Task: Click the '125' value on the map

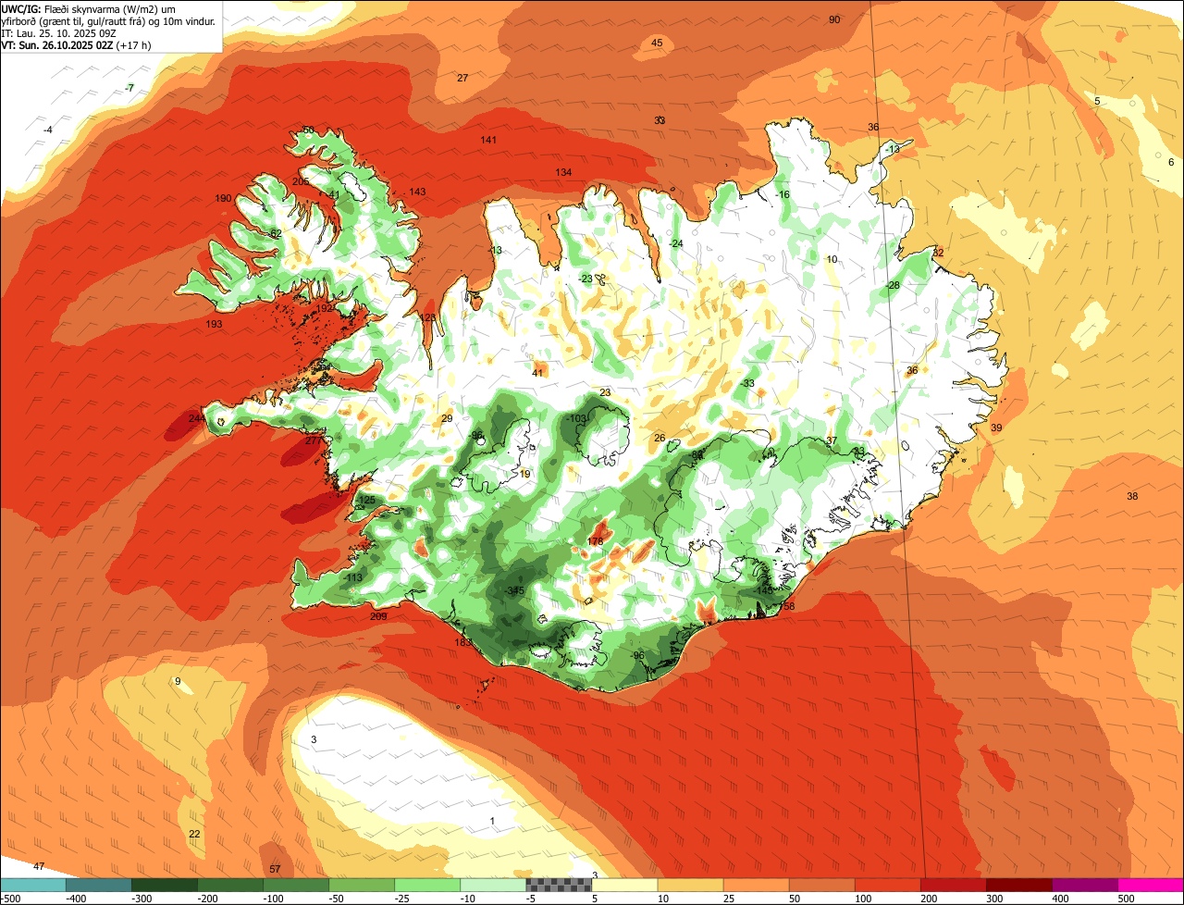Action: [x=367, y=500]
